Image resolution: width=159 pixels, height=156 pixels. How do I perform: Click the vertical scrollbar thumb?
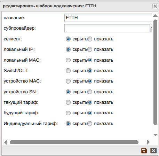[x=155, y=72]
